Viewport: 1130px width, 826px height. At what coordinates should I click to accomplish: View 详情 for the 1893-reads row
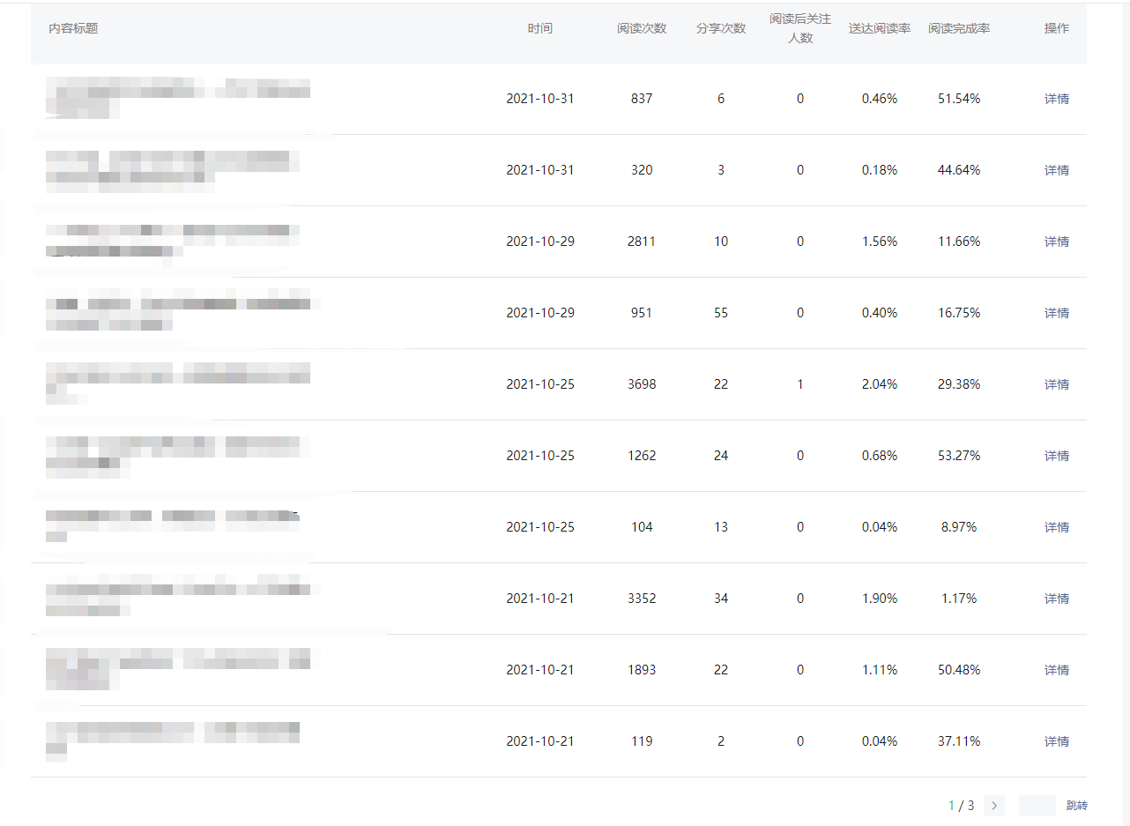click(1056, 670)
